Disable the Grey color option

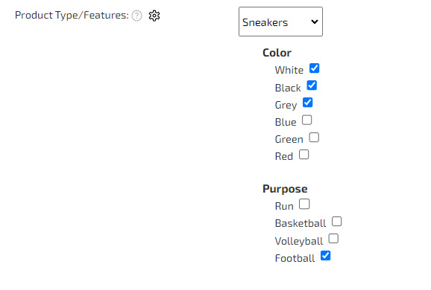307,103
